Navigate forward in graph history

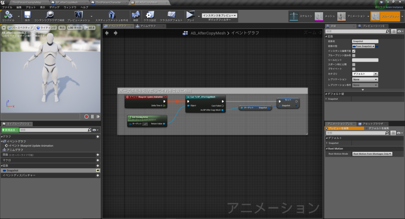[x=115, y=33]
